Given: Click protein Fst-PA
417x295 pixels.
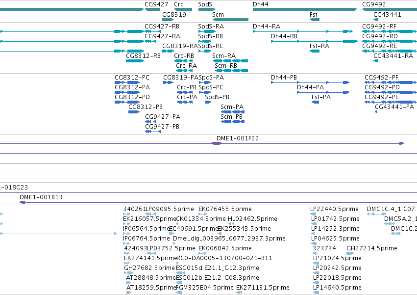Looking at the screenshot, I should pos(315,102).
